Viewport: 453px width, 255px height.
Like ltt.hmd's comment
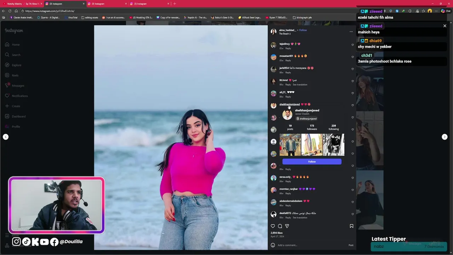pyautogui.click(x=352, y=81)
